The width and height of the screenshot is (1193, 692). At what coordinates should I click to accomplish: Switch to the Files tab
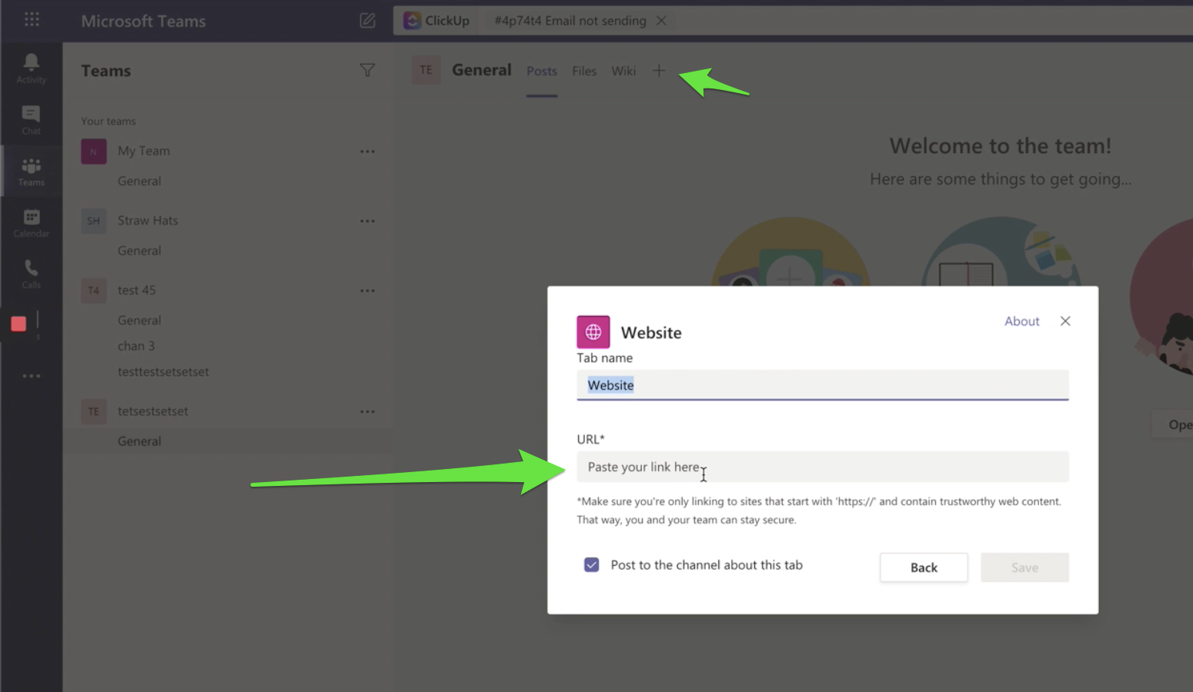pyautogui.click(x=584, y=72)
